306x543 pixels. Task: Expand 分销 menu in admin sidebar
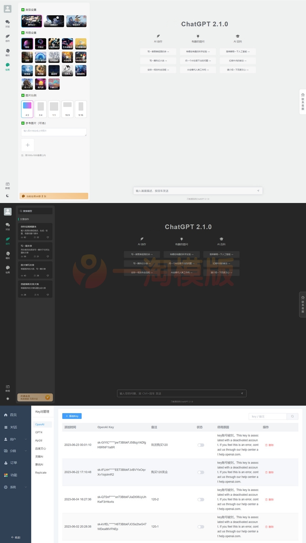[x=15, y=451]
